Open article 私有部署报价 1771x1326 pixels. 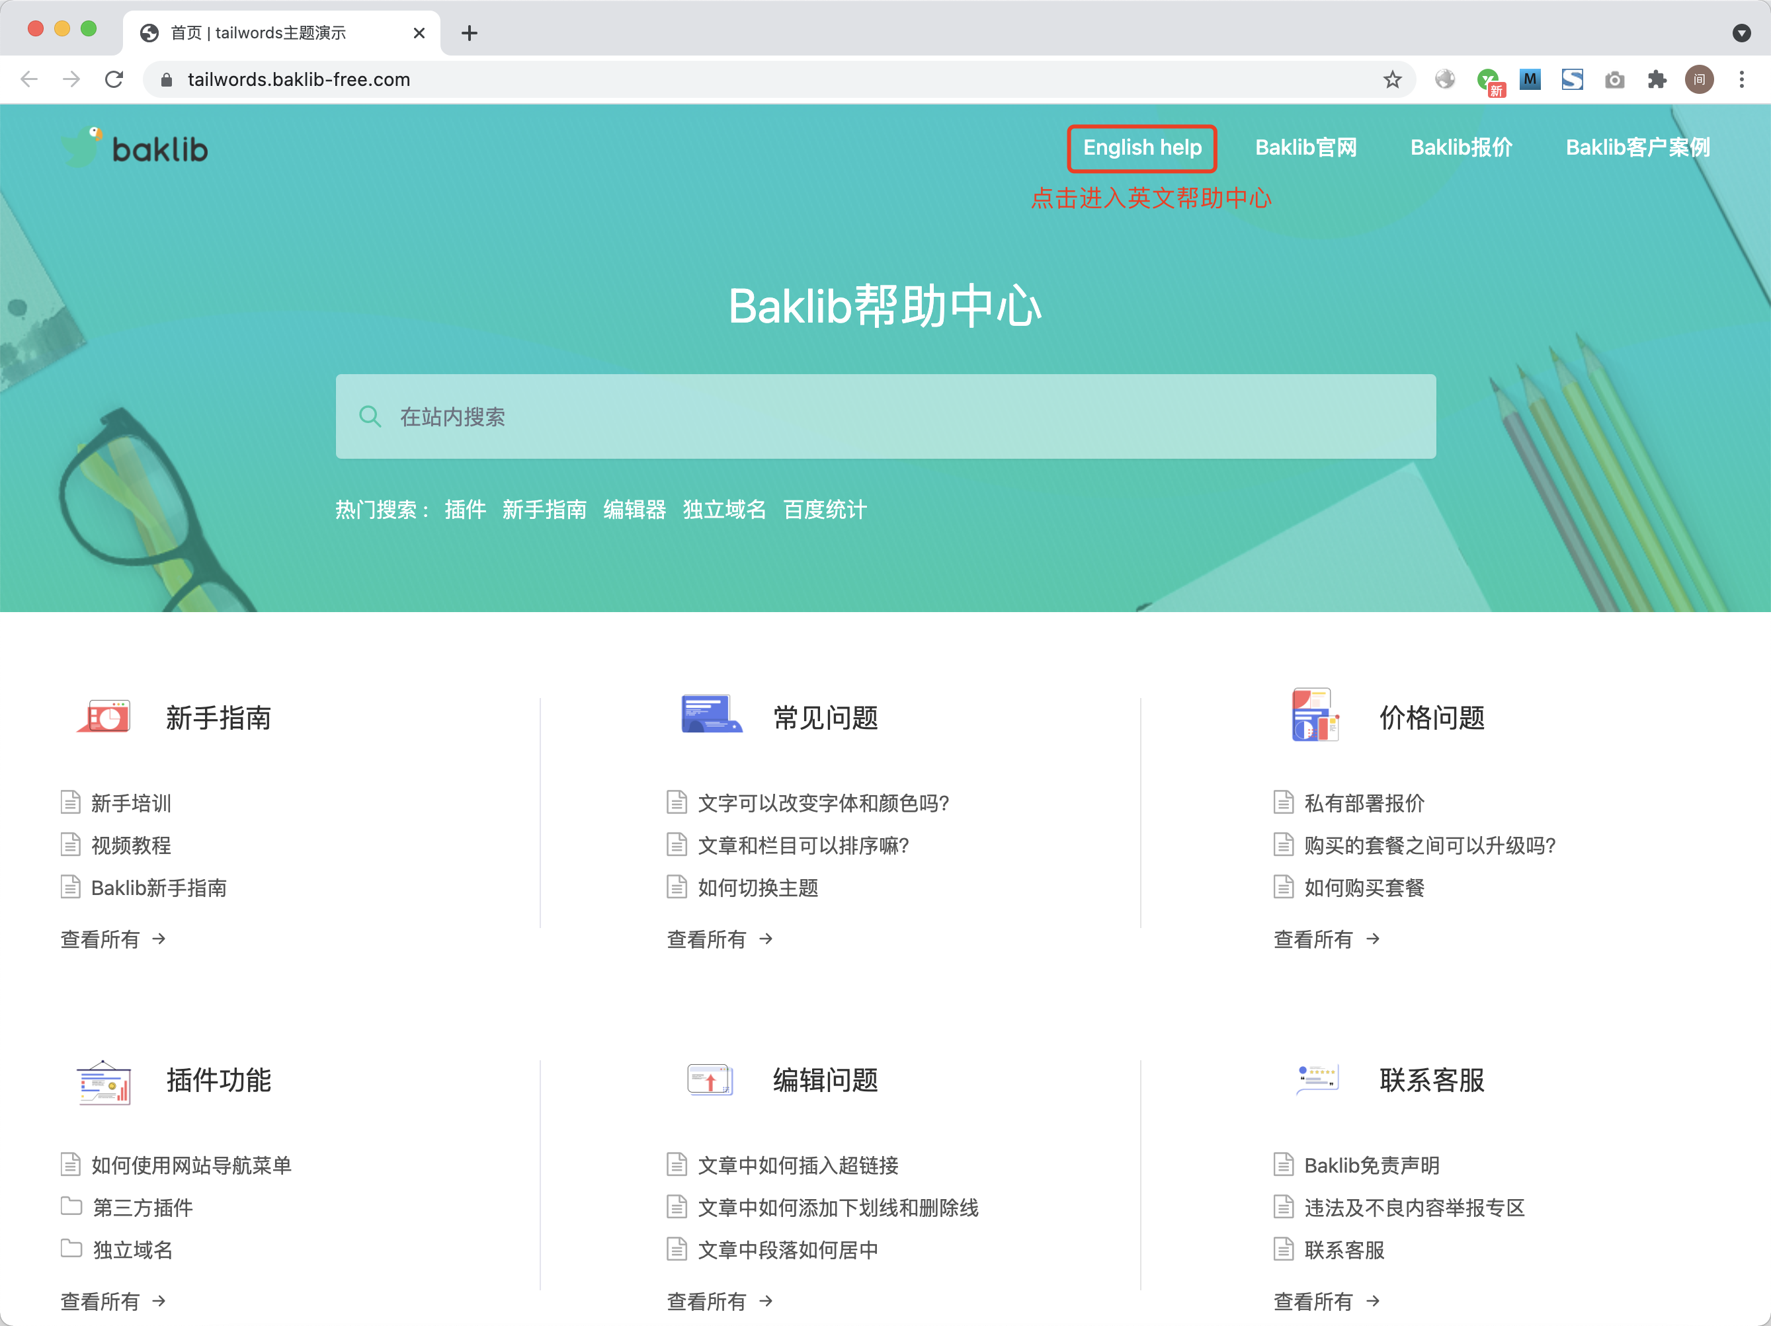[1364, 802]
